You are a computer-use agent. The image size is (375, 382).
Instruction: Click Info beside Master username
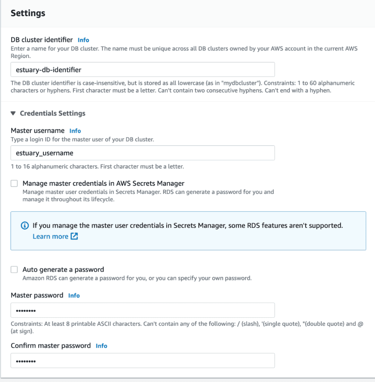pos(75,131)
